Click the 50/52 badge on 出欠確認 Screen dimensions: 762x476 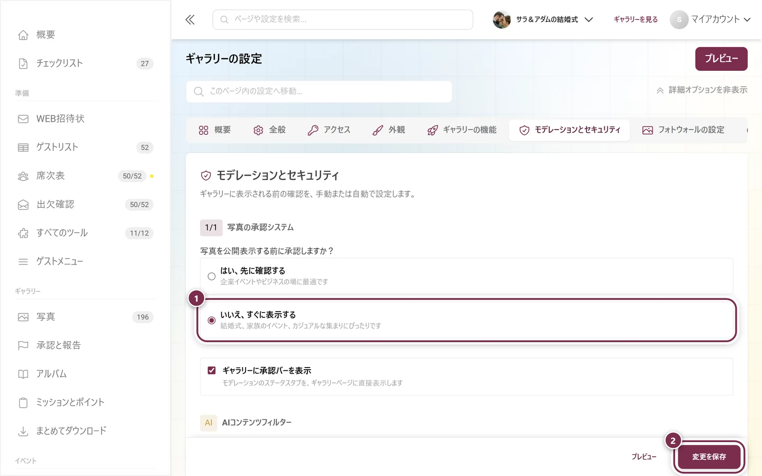click(x=139, y=205)
